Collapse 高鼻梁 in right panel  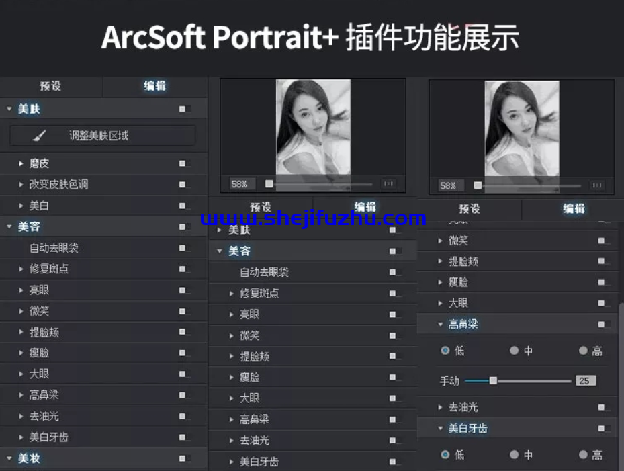click(x=440, y=324)
